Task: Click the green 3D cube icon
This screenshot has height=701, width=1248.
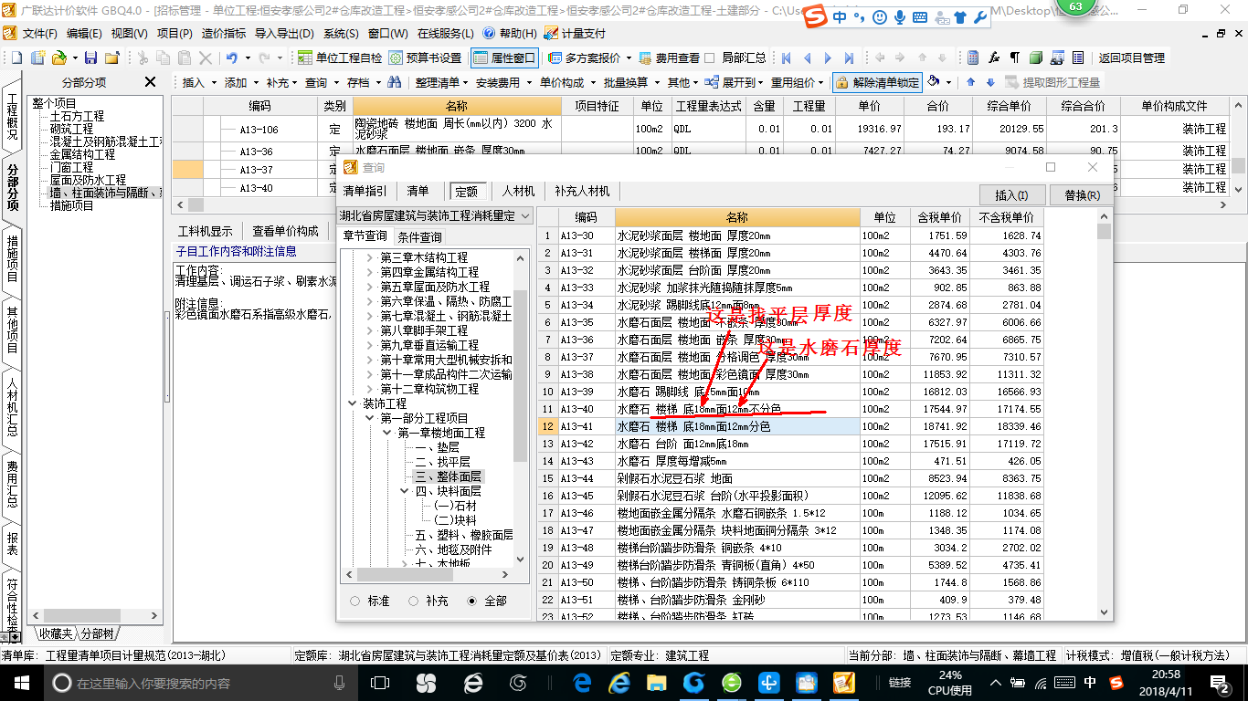Action: (x=1035, y=58)
